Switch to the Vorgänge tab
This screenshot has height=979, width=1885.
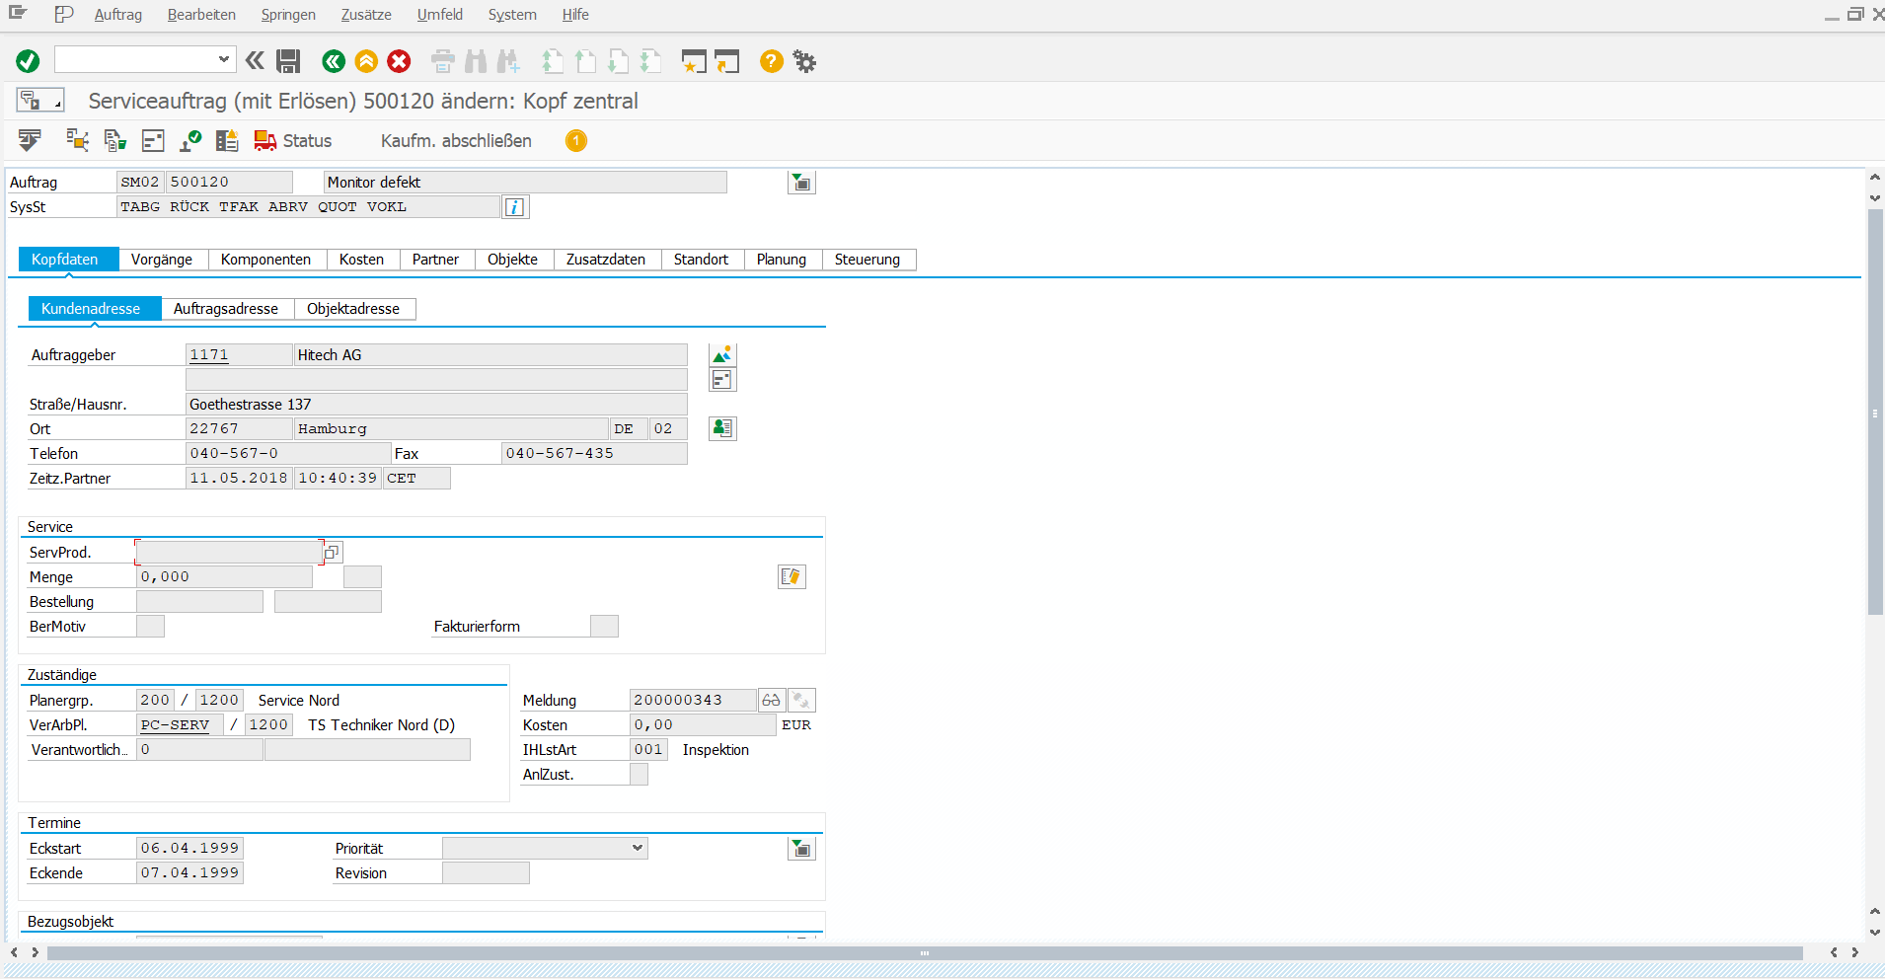(162, 260)
